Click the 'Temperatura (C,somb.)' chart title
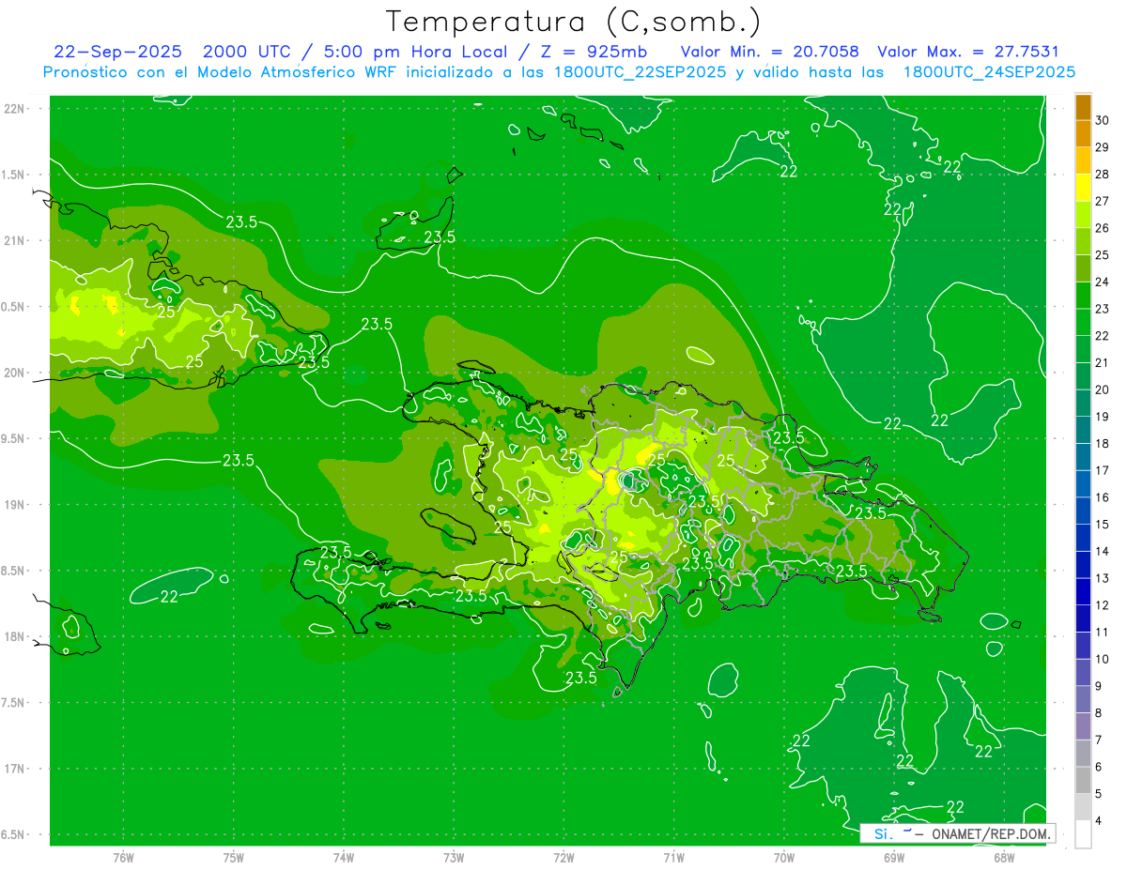Image resolution: width=1127 pixels, height=870 pixels. (x=573, y=22)
